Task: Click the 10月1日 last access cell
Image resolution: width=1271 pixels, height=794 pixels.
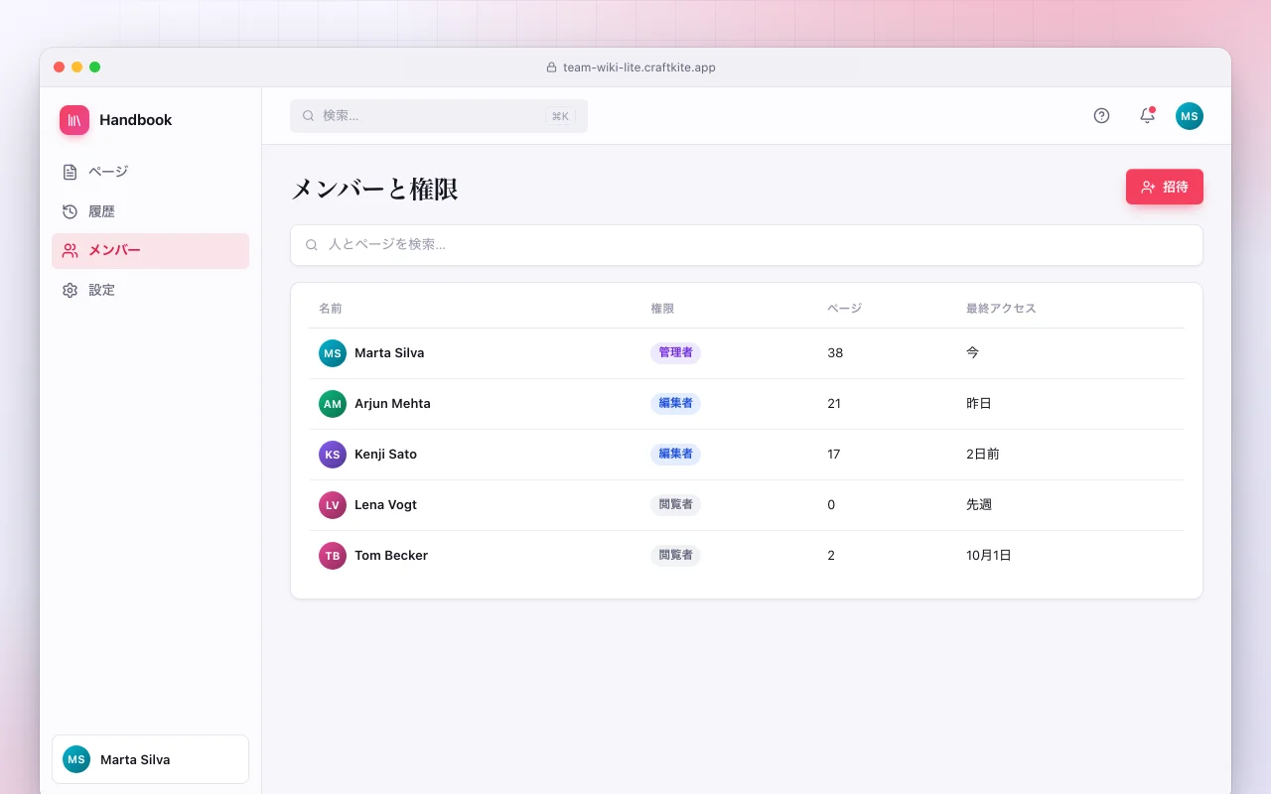Action: (x=989, y=556)
